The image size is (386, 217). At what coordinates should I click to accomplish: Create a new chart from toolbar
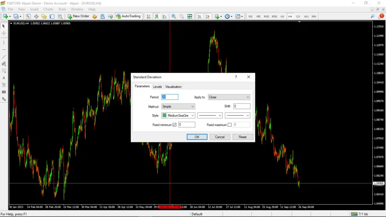[5, 17]
